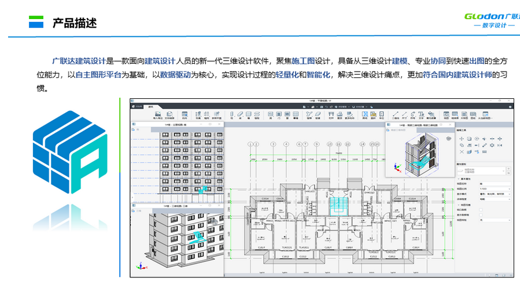Viewport: 520px width, 282px height.
Task: Select the 坡道 ramp tool
Action: point(318,116)
